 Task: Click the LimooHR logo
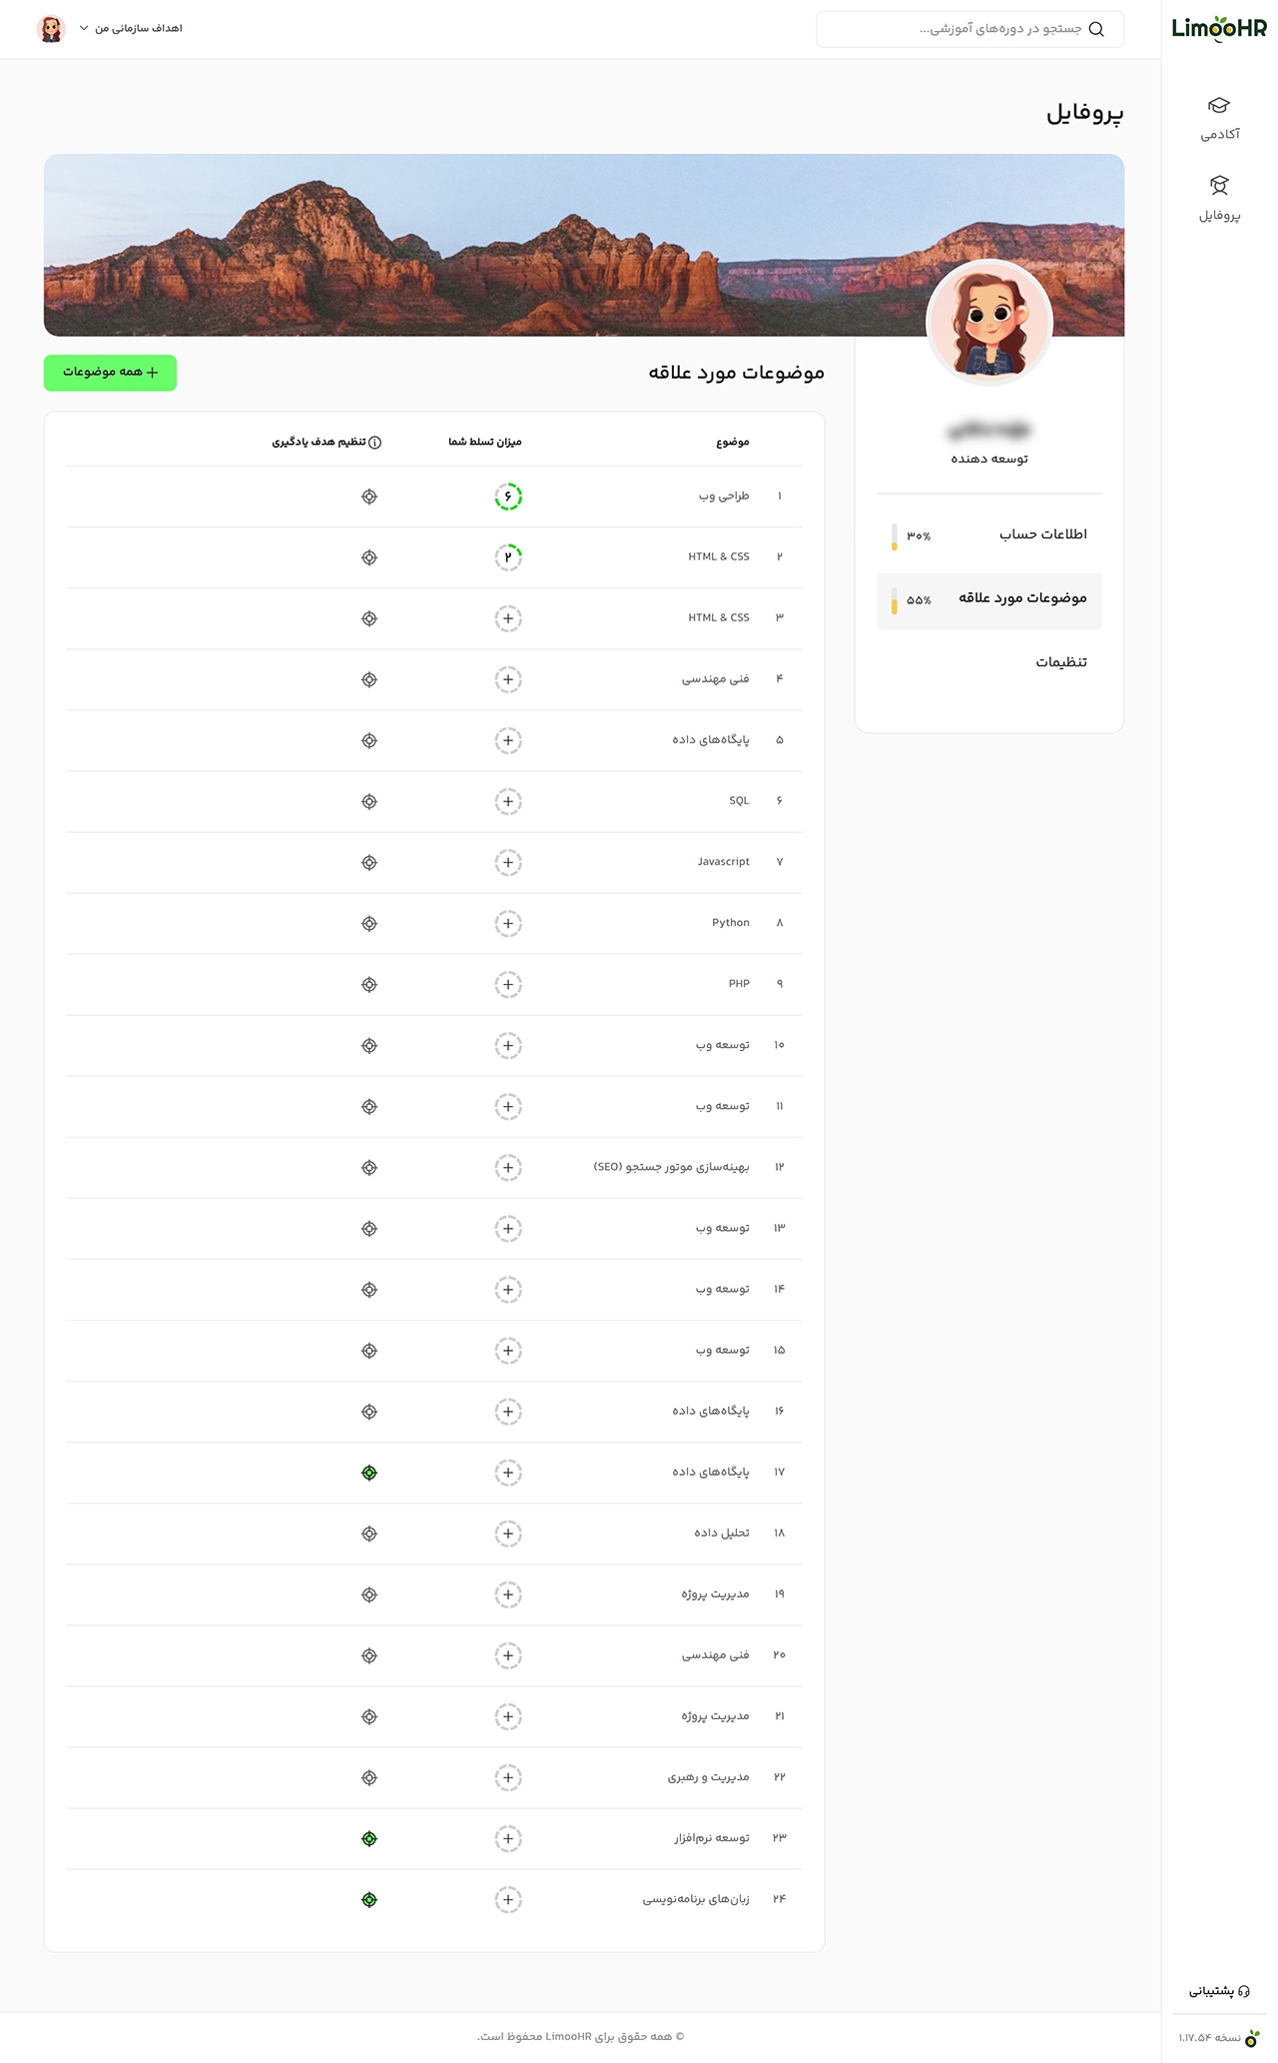(1219, 28)
